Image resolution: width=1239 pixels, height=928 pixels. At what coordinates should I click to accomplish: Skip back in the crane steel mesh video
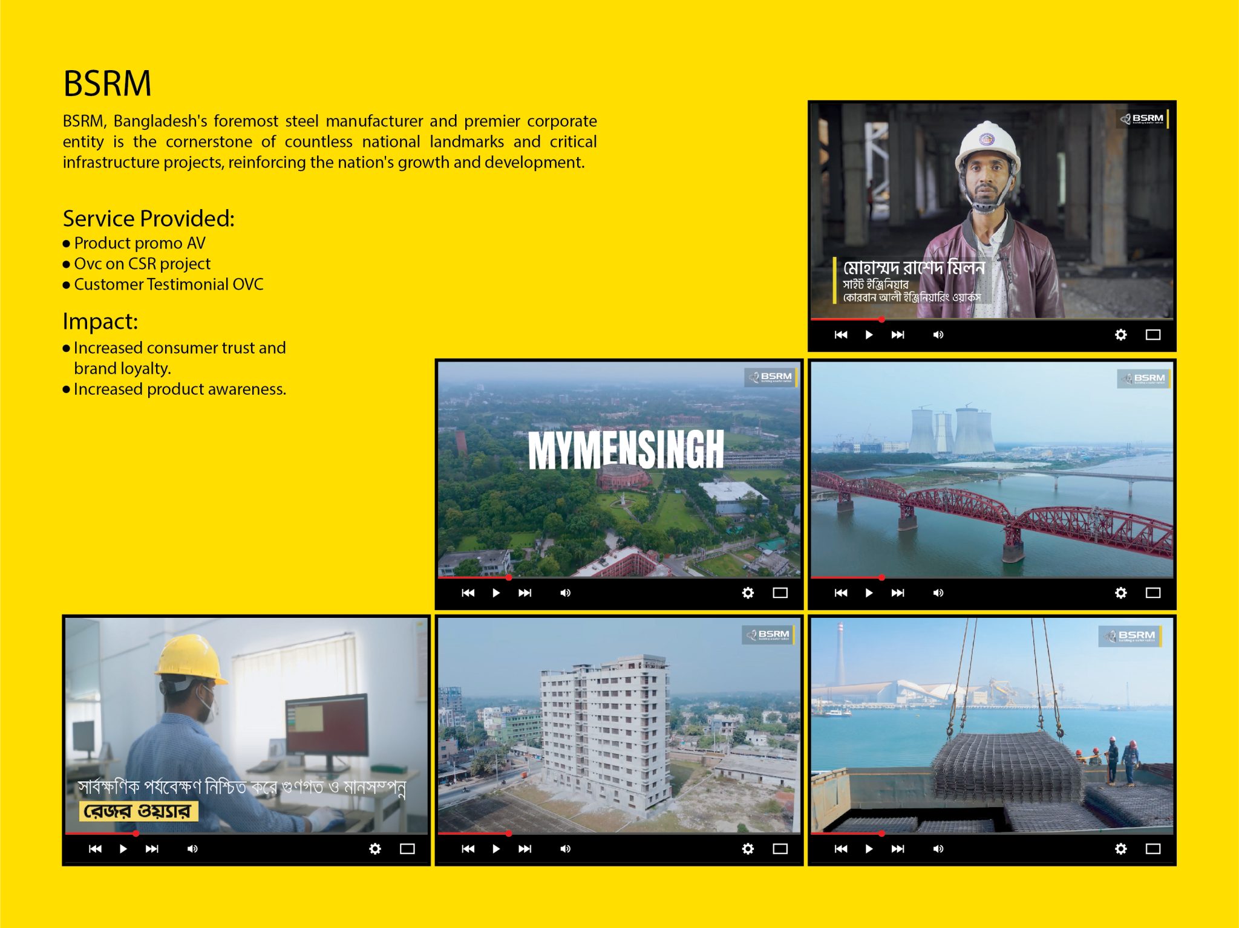[841, 849]
